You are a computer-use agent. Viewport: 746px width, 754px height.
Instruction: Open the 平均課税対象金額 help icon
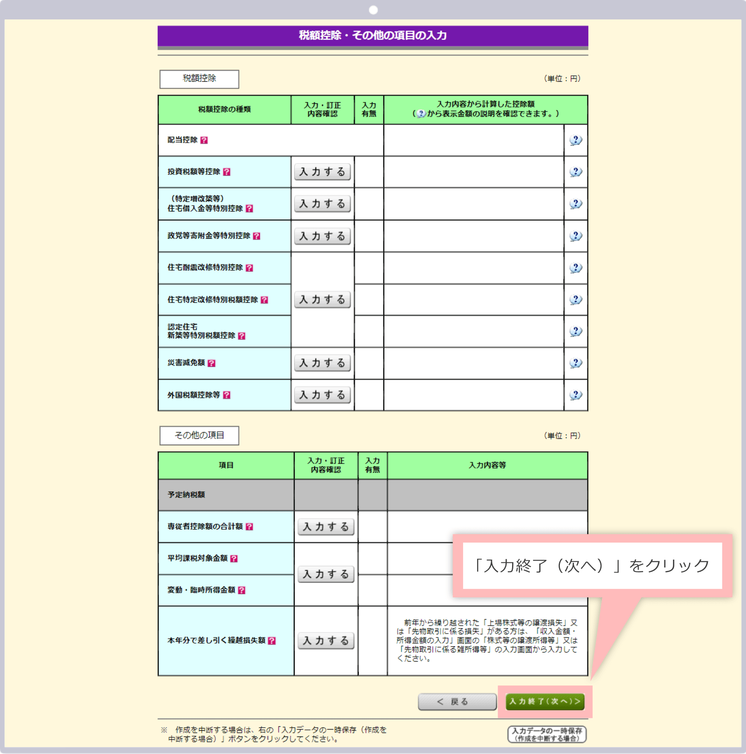(x=234, y=558)
